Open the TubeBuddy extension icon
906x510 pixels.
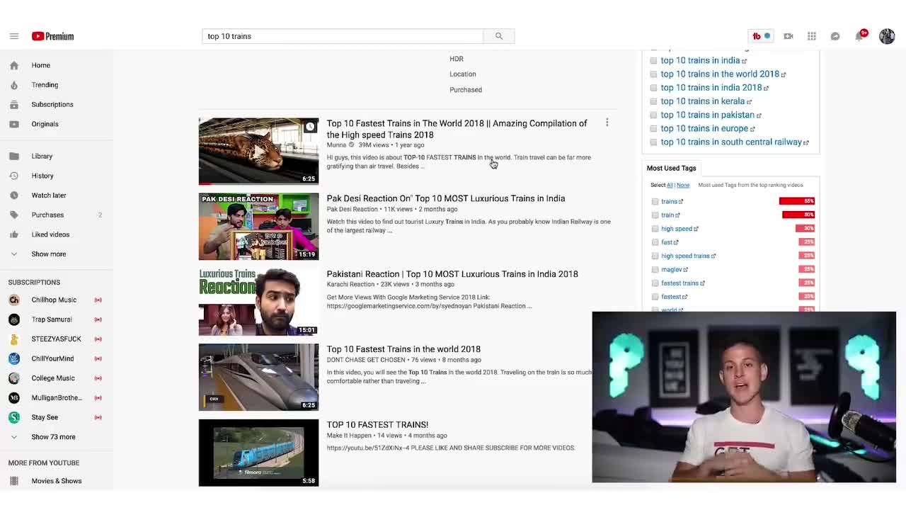[x=761, y=36]
